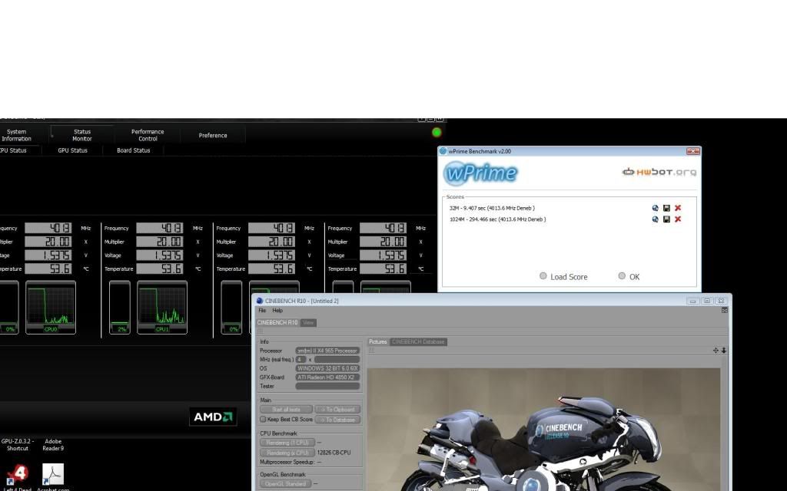
Task: Select the CINEBENCH R10 tab
Action: (x=277, y=323)
